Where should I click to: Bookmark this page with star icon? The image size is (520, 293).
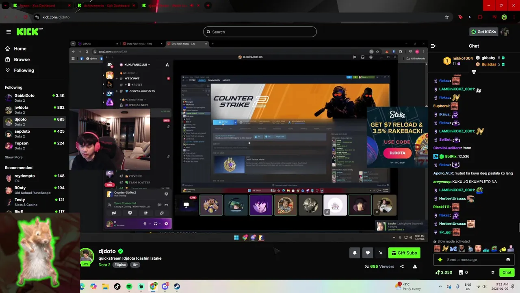(x=447, y=17)
